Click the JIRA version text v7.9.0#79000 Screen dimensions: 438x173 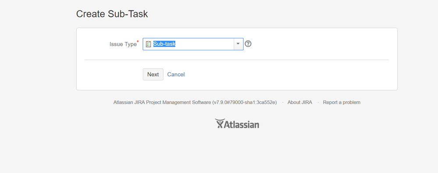pos(244,102)
